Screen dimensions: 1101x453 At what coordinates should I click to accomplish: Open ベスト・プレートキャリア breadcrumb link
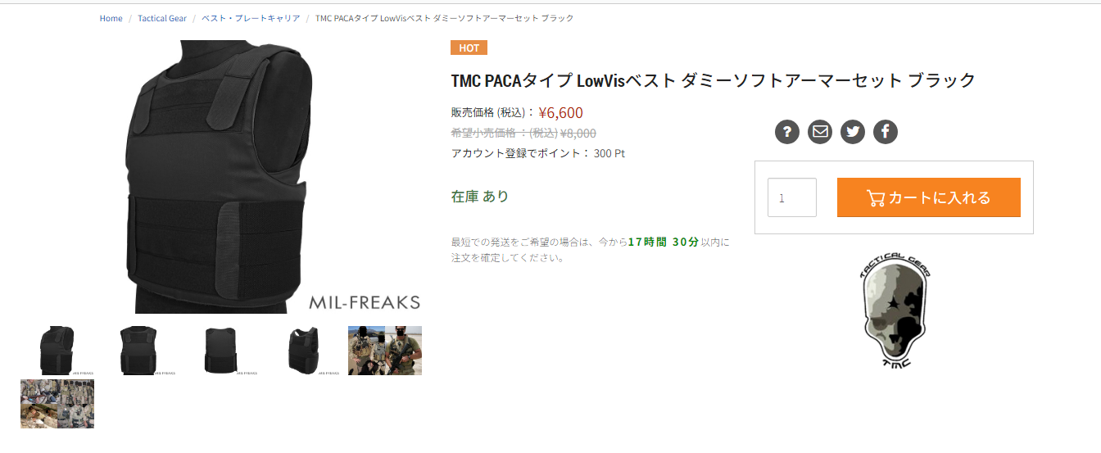click(251, 18)
